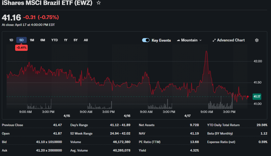The height and width of the screenshot is (156, 271).
Task: Open the Advanced Chart link
Action: (231, 40)
